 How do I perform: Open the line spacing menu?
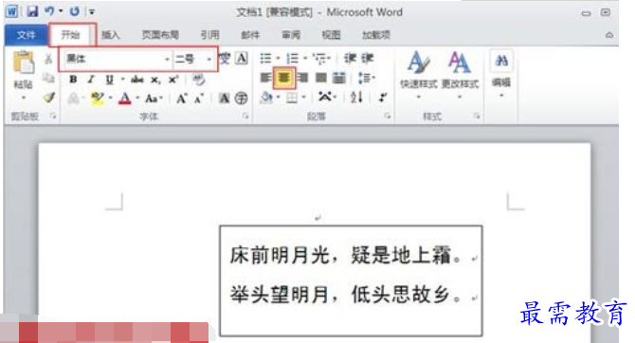click(366, 78)
